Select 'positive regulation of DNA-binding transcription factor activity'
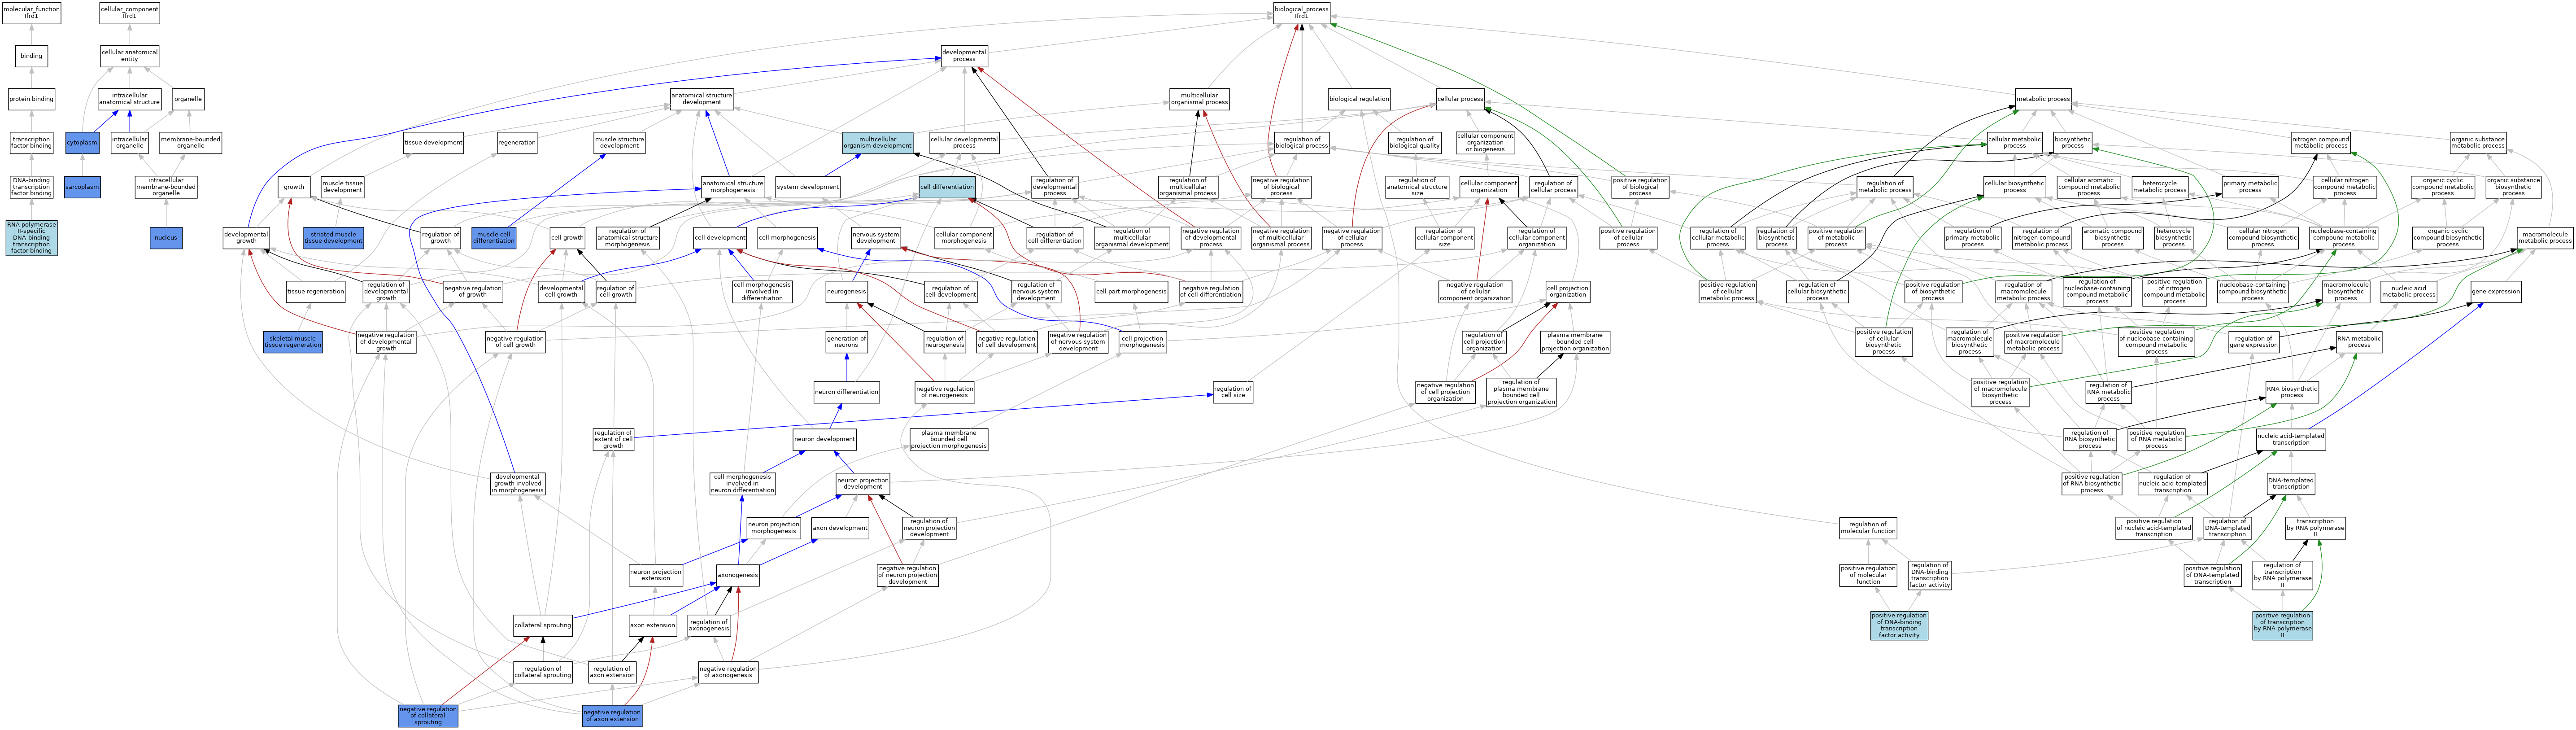 [x=1899, y=626]
